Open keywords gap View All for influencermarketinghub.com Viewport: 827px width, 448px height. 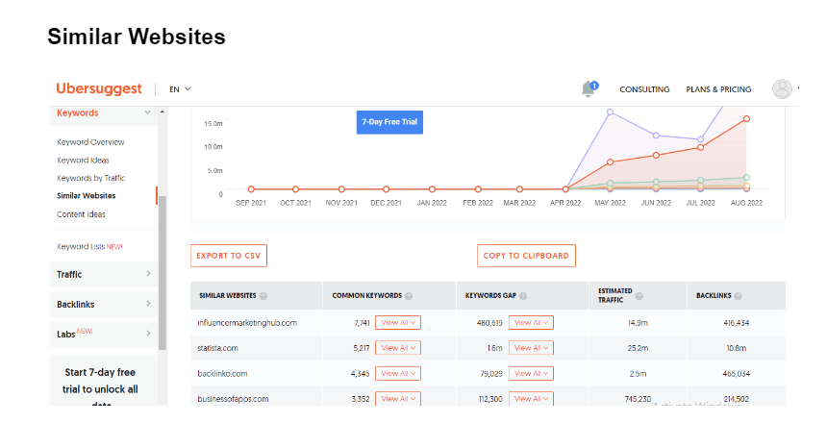click(x=531, y=323)
